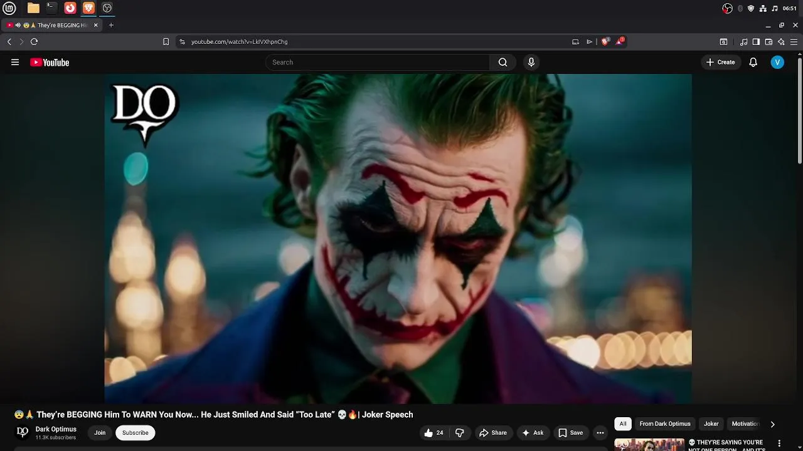Click the send arrow icon in address bar
Viewport: 803px width, 451px height.
[x=589, y=42]
